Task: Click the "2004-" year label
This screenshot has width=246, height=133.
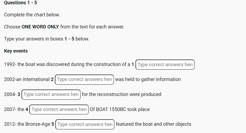Action: 10,95
